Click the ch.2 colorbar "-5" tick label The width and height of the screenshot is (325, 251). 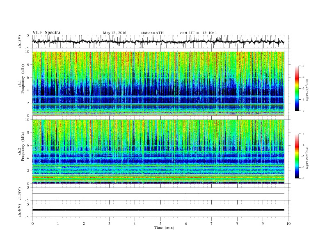pos(302,156)
